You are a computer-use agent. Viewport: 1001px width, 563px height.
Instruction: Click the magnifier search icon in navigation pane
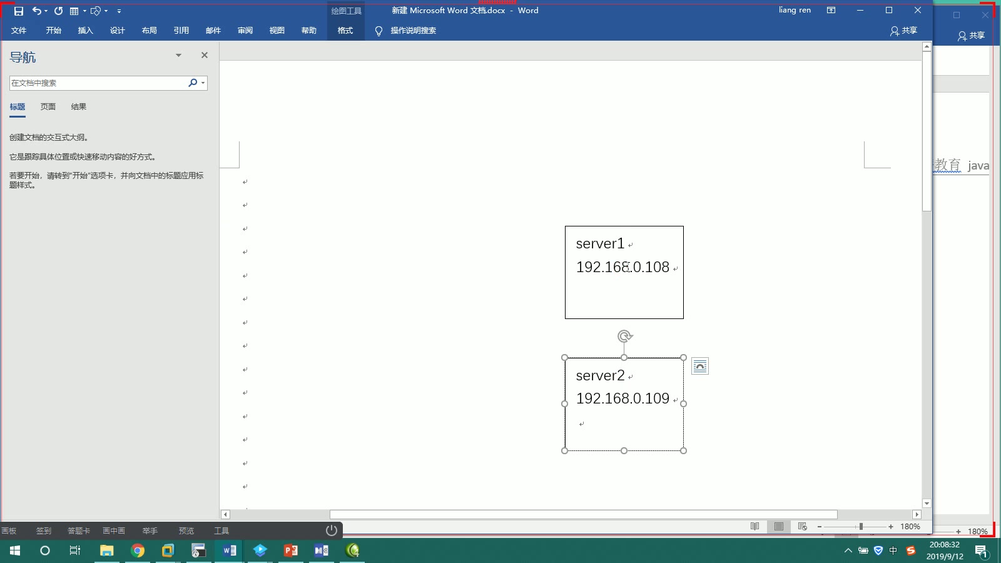(193, 83)
